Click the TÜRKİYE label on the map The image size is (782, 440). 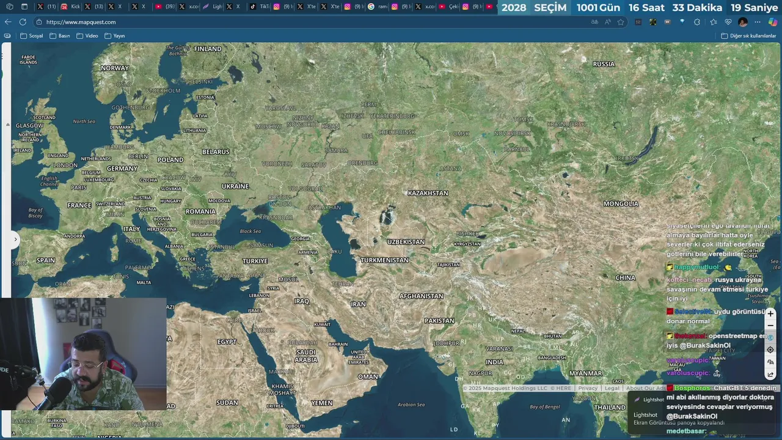point(255,261)
